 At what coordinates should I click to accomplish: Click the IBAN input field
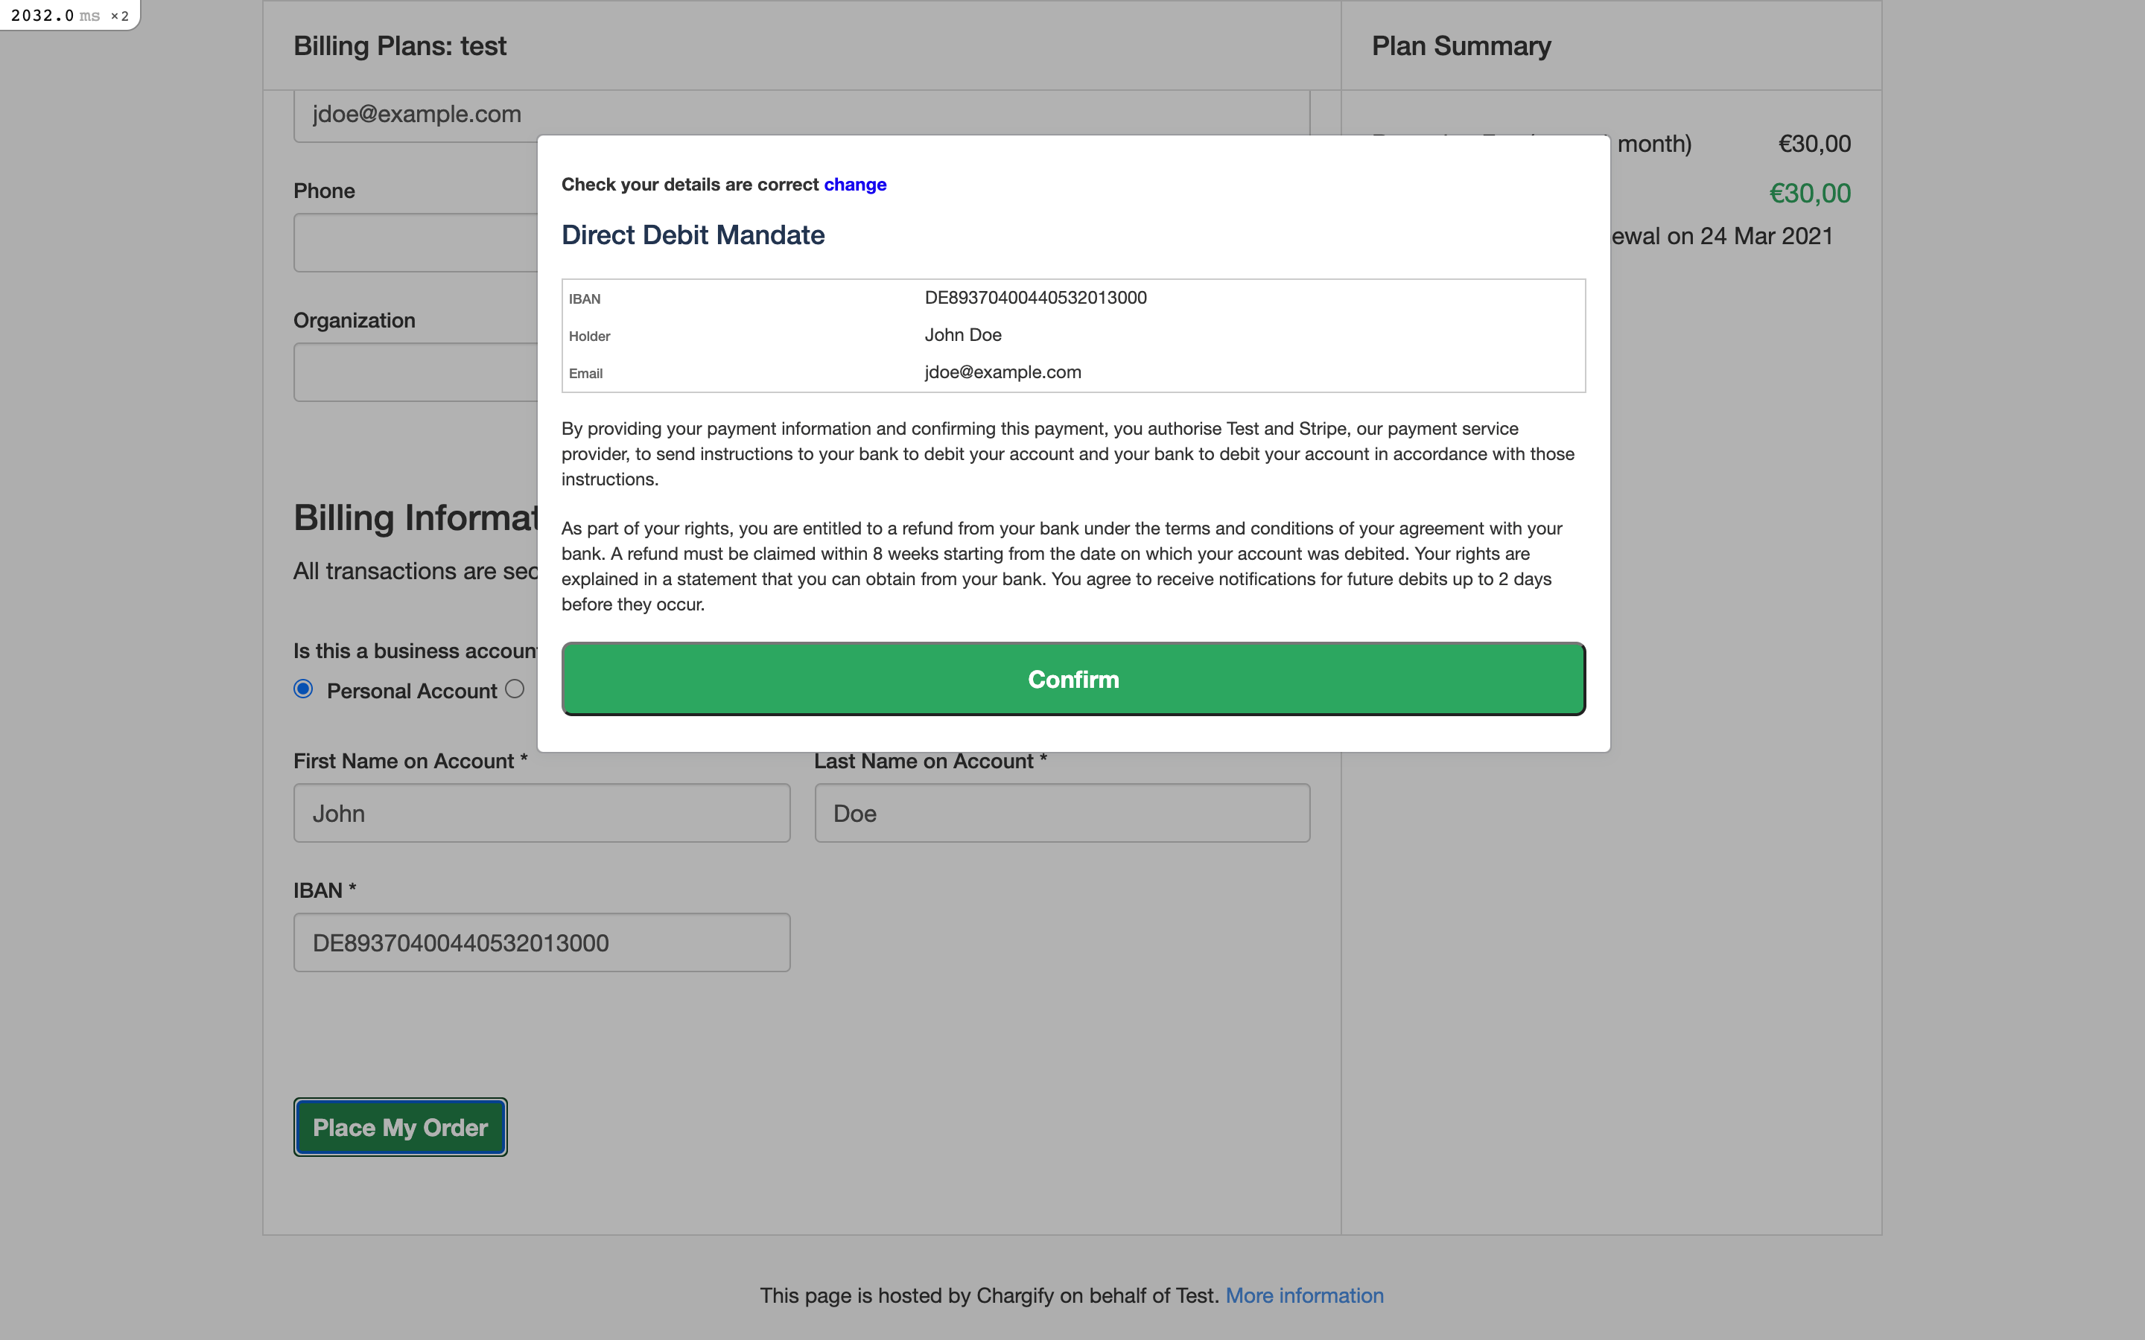point(541,942)
